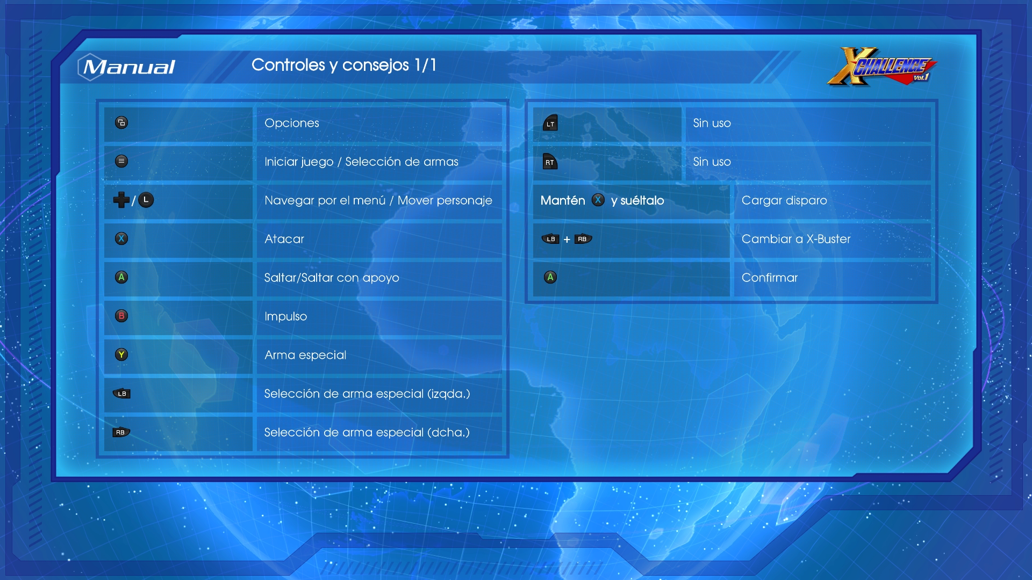Click the blue X button icon beside Atacar
The height and width of the screenshot is (580, 1032).
(x=121, y=238)
